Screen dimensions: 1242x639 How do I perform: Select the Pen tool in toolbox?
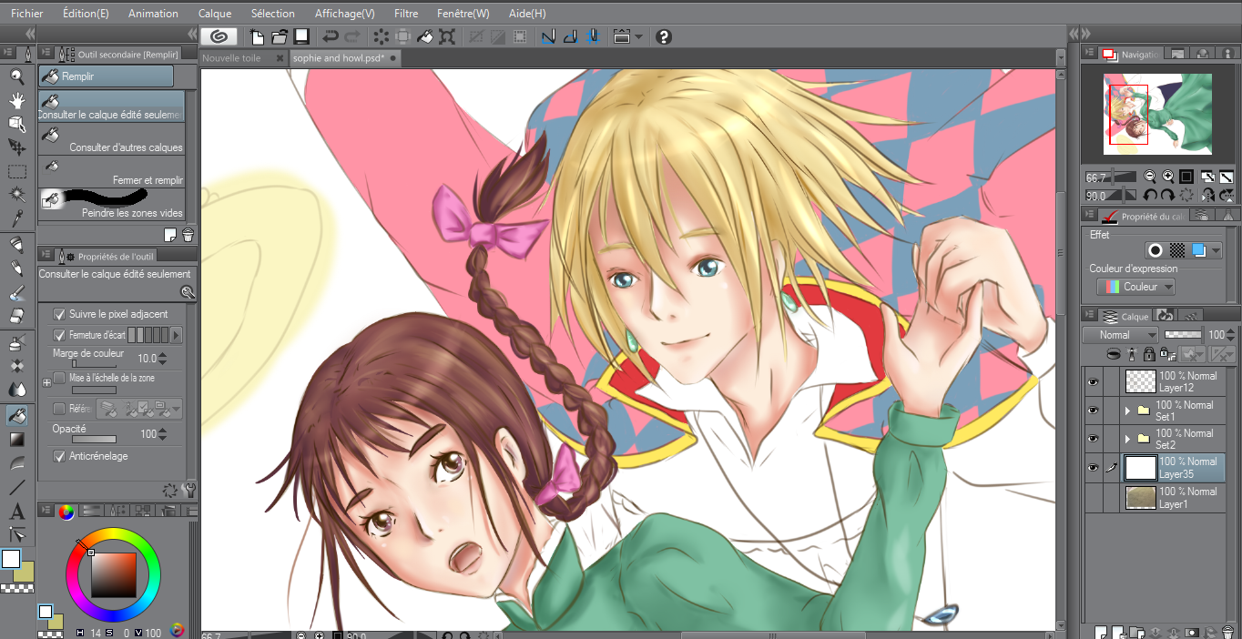coord(16,244)
